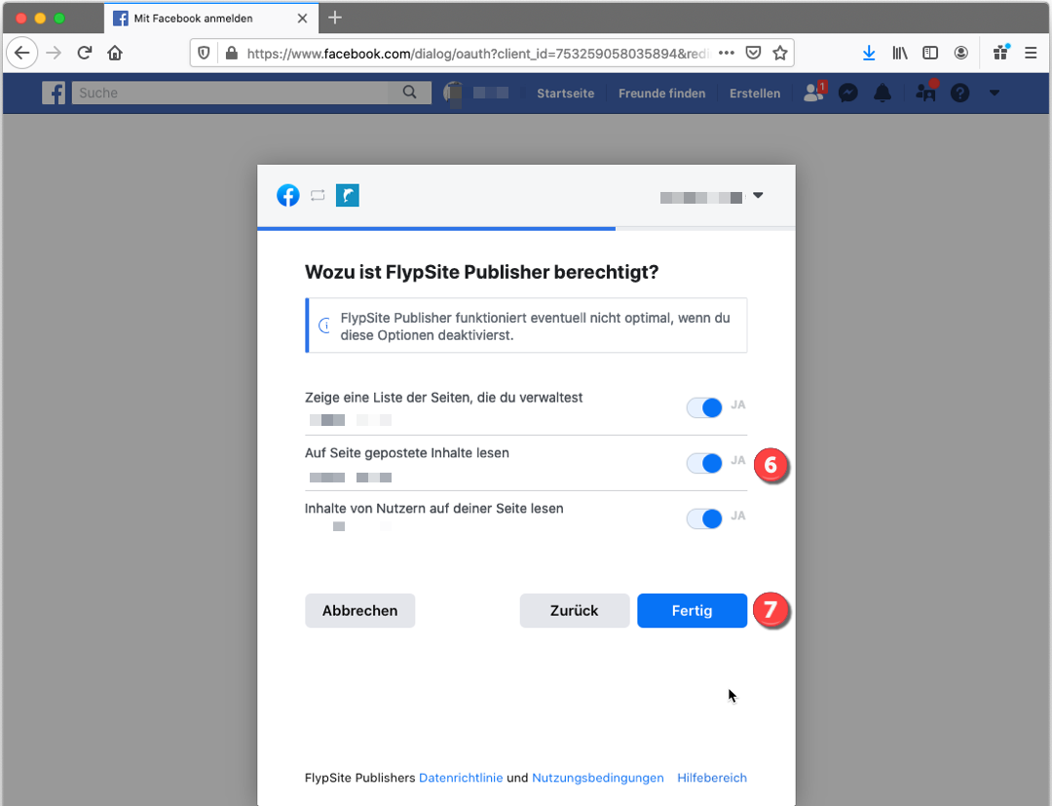Image resolution: width=1052 pixels, height=806 pixels.
Task: Click the Facebook Suche field
Action: [230, 93]
